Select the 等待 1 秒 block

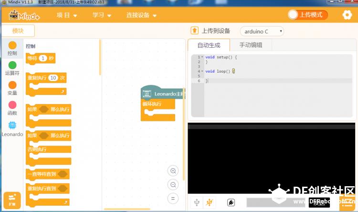(x=41, y=58)
